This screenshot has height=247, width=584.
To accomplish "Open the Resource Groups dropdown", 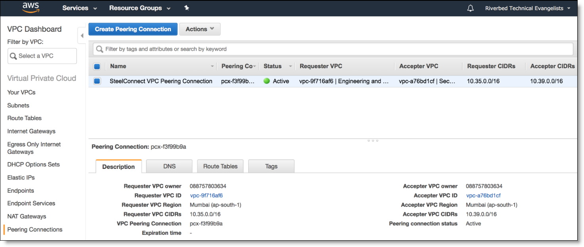I will [140, 8].
